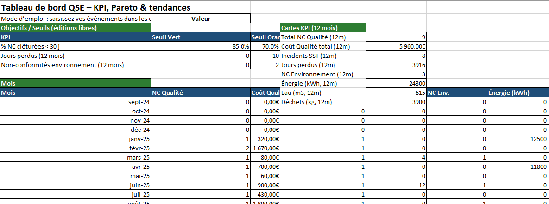
Task: Click the 'NC Qualité' column header
Action: pyautogui.click(x=200, y=93)
